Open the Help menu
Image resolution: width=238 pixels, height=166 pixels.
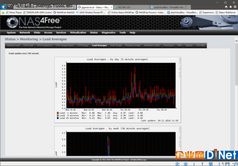(x=132, y=32)
